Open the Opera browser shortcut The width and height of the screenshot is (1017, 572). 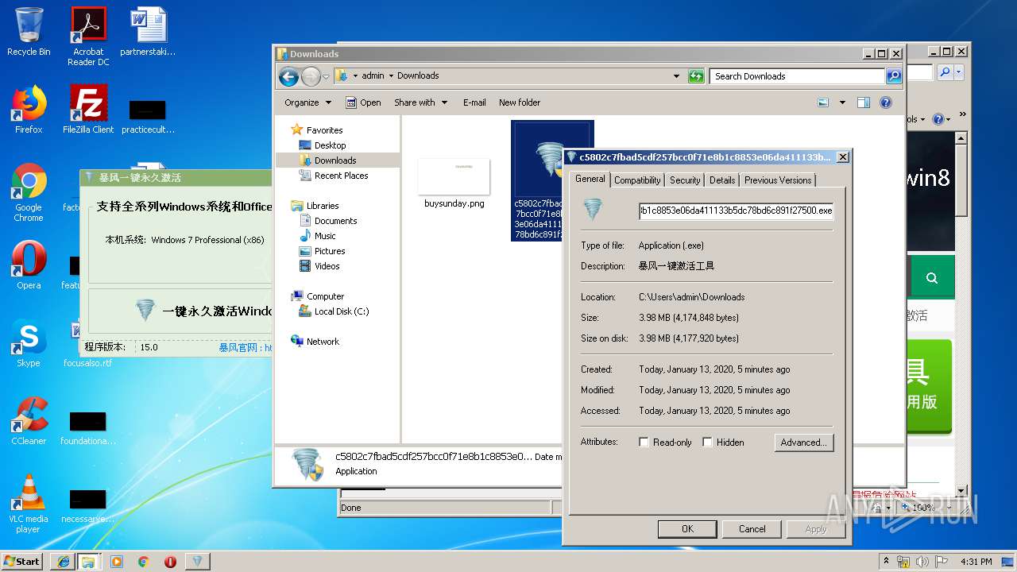point(29,265)
